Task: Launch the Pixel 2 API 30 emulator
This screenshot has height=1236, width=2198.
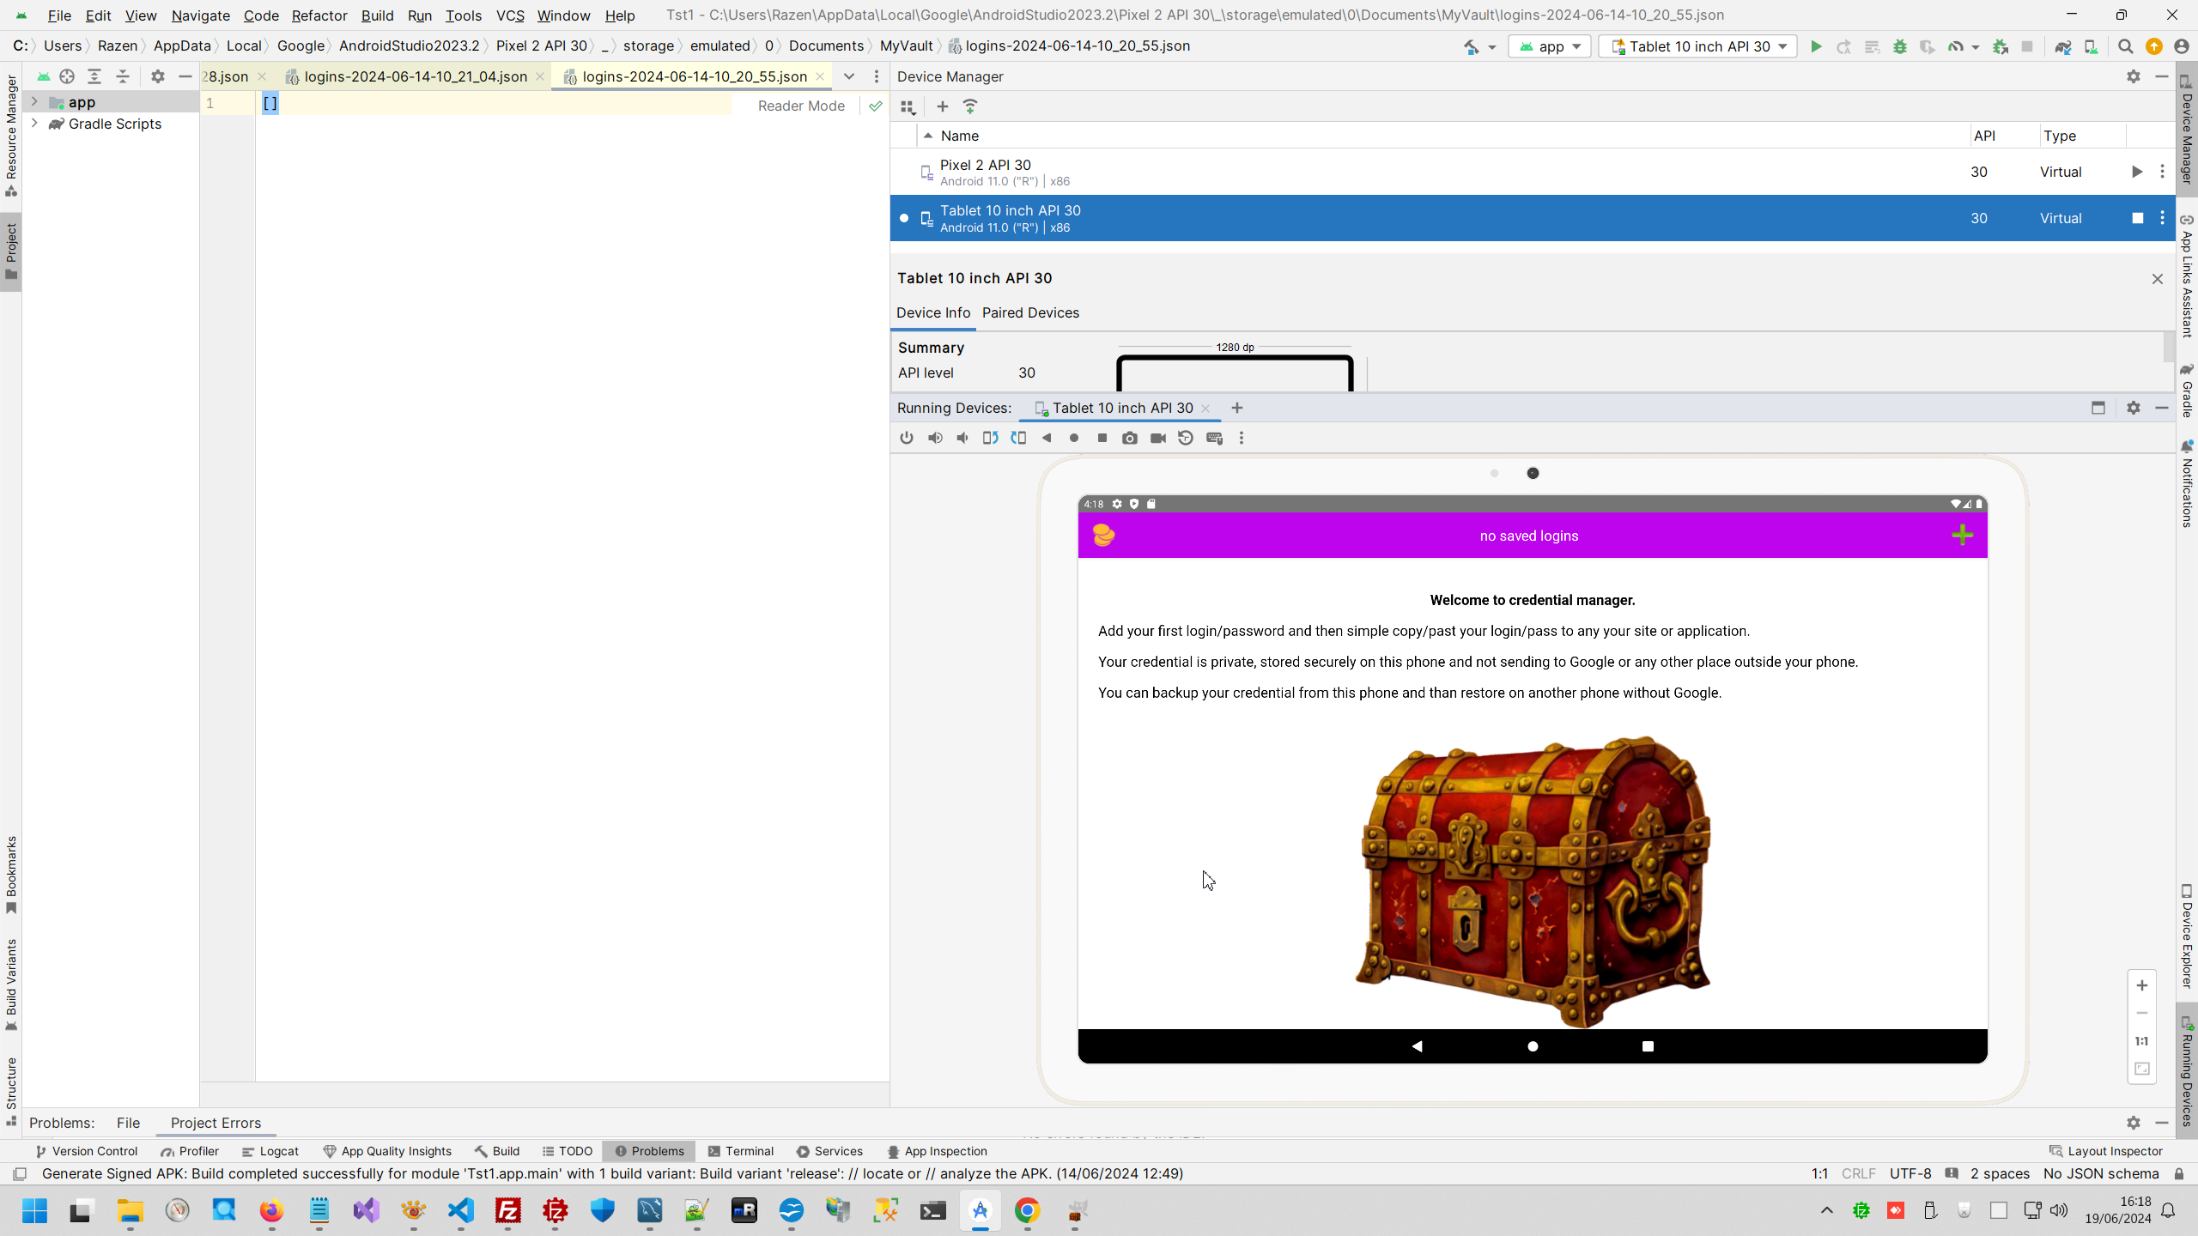Action: 2137,172
